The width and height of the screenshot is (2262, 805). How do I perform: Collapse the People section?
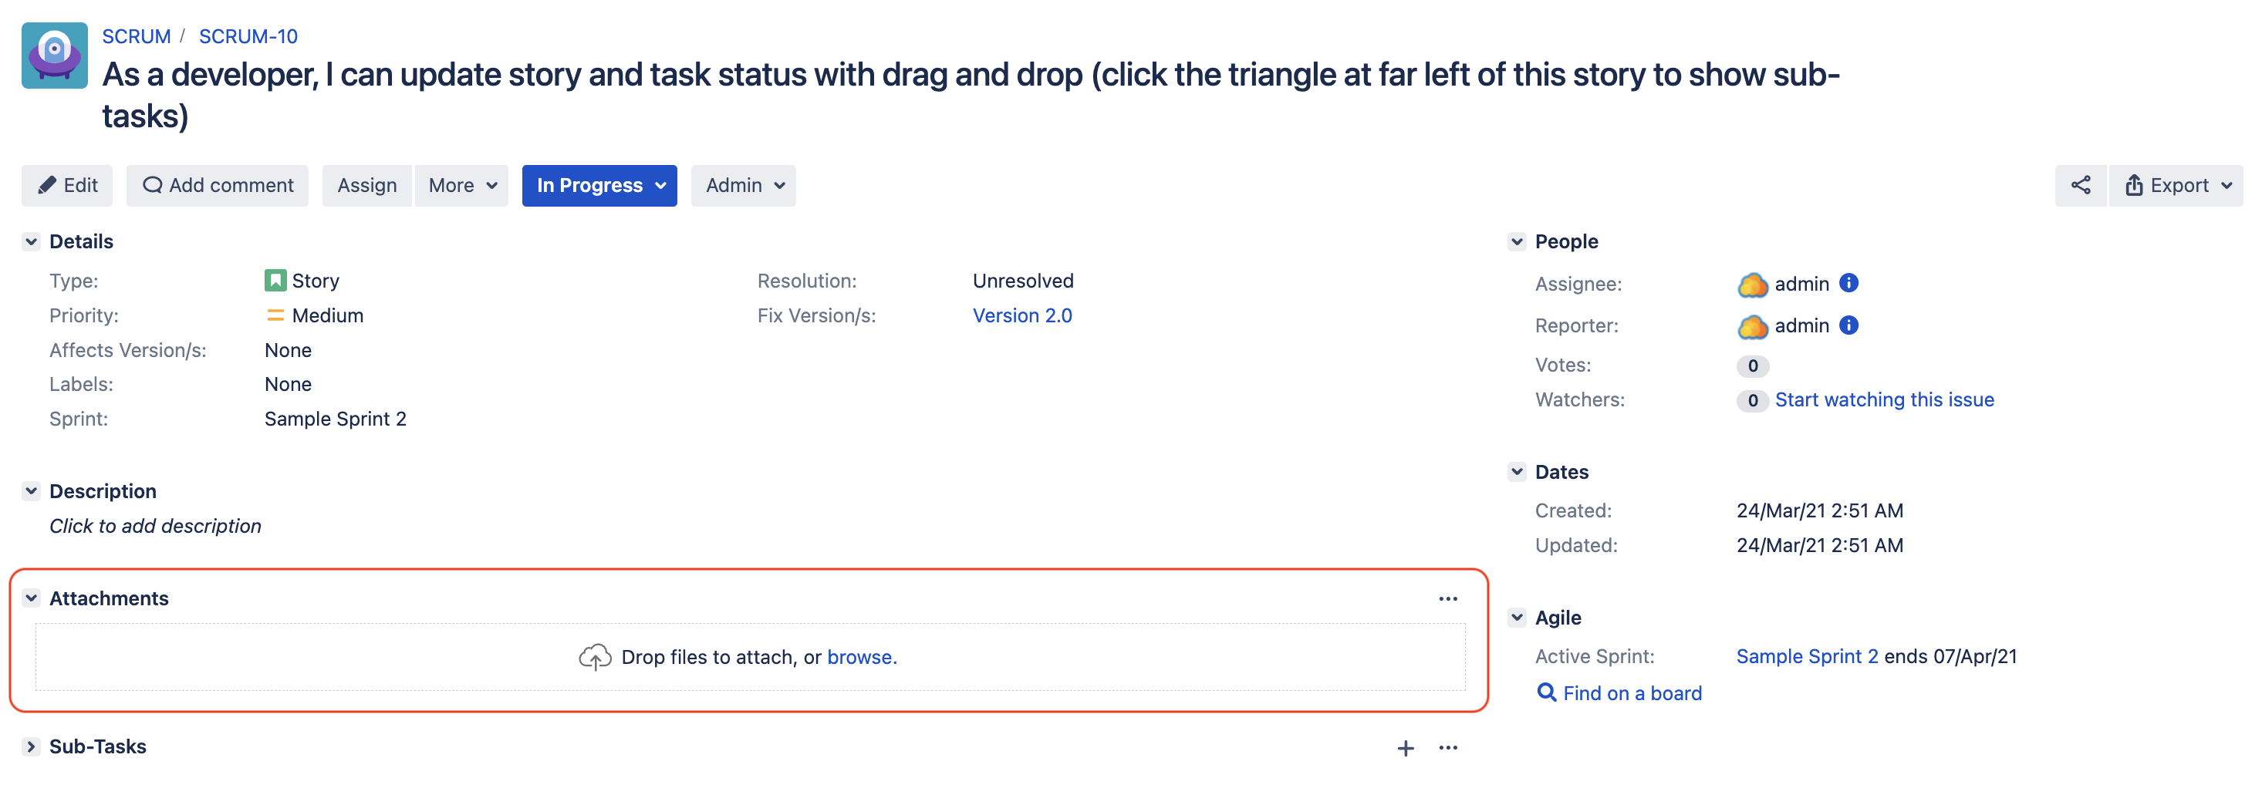[1517, 241]
